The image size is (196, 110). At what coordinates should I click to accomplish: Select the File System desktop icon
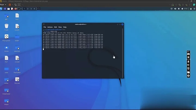coord(6,38)
